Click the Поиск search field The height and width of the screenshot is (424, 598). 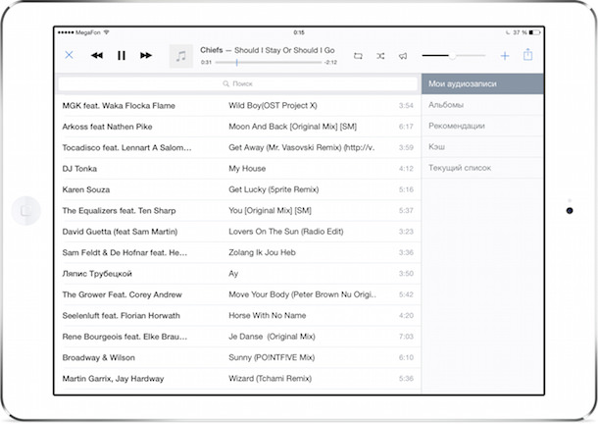[238, 83]
